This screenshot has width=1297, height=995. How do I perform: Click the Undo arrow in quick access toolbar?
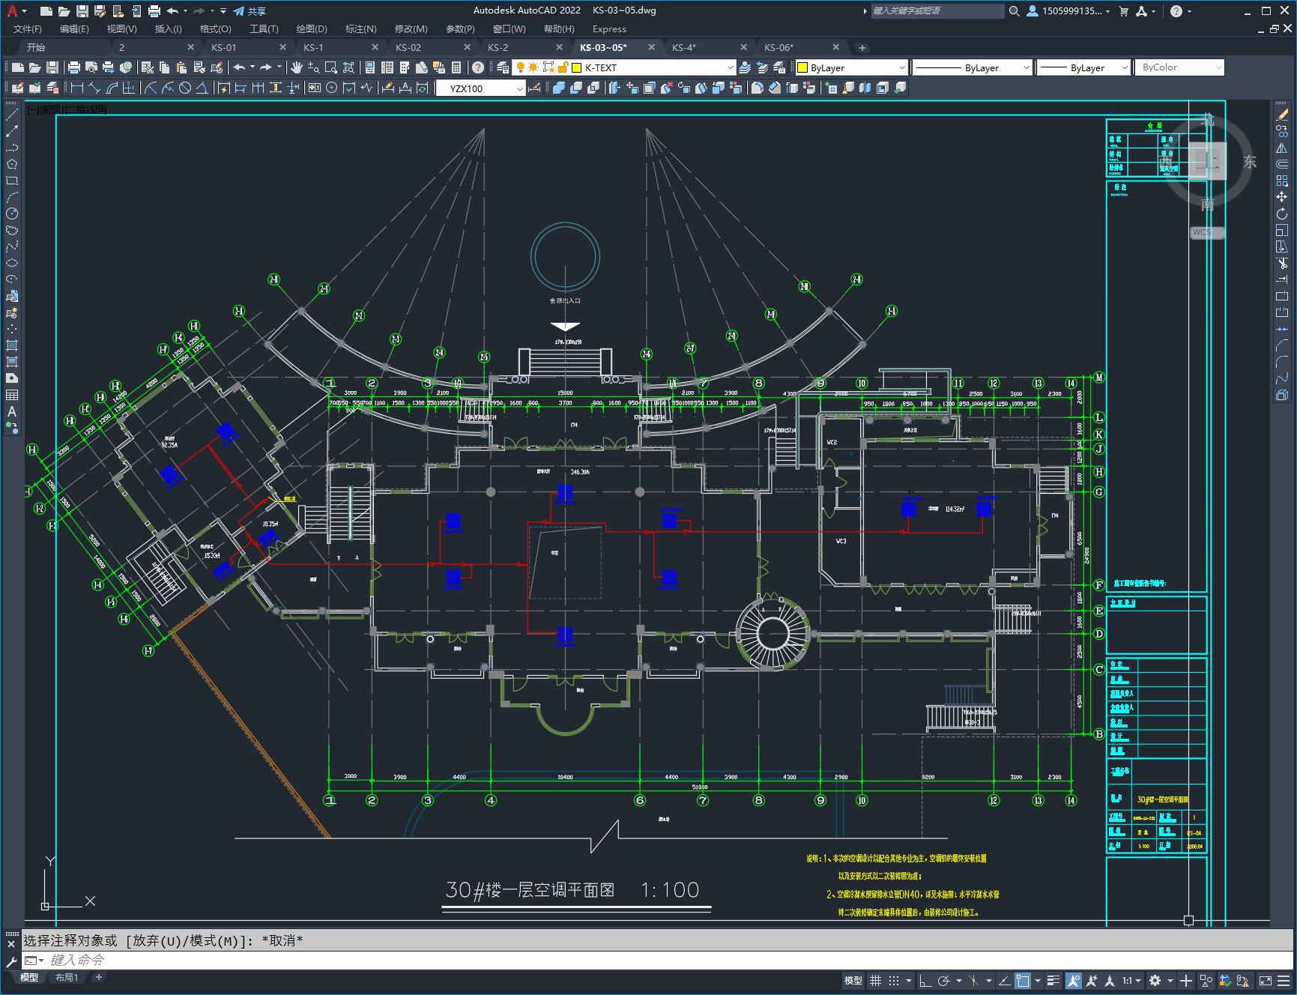(x=172, y=10)
